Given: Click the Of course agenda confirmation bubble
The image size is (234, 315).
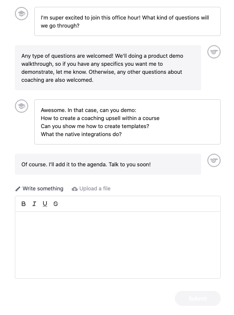Looking at the screenshot, I should pos(108,164).
